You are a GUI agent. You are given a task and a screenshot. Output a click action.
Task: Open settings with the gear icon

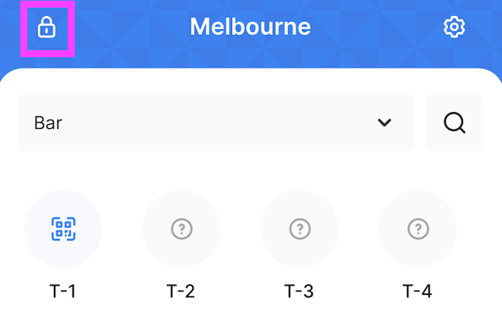[x=454, y=28]
